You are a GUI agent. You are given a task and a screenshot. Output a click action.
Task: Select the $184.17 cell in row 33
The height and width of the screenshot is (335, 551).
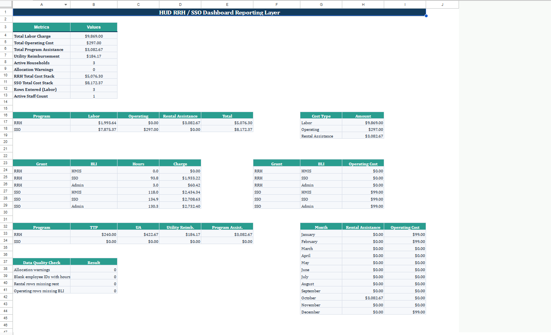pos(180,234)
